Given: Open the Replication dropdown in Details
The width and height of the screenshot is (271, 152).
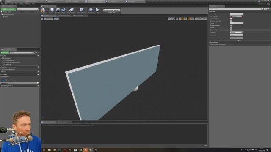Looking at the screenshot, I should 237,35.
